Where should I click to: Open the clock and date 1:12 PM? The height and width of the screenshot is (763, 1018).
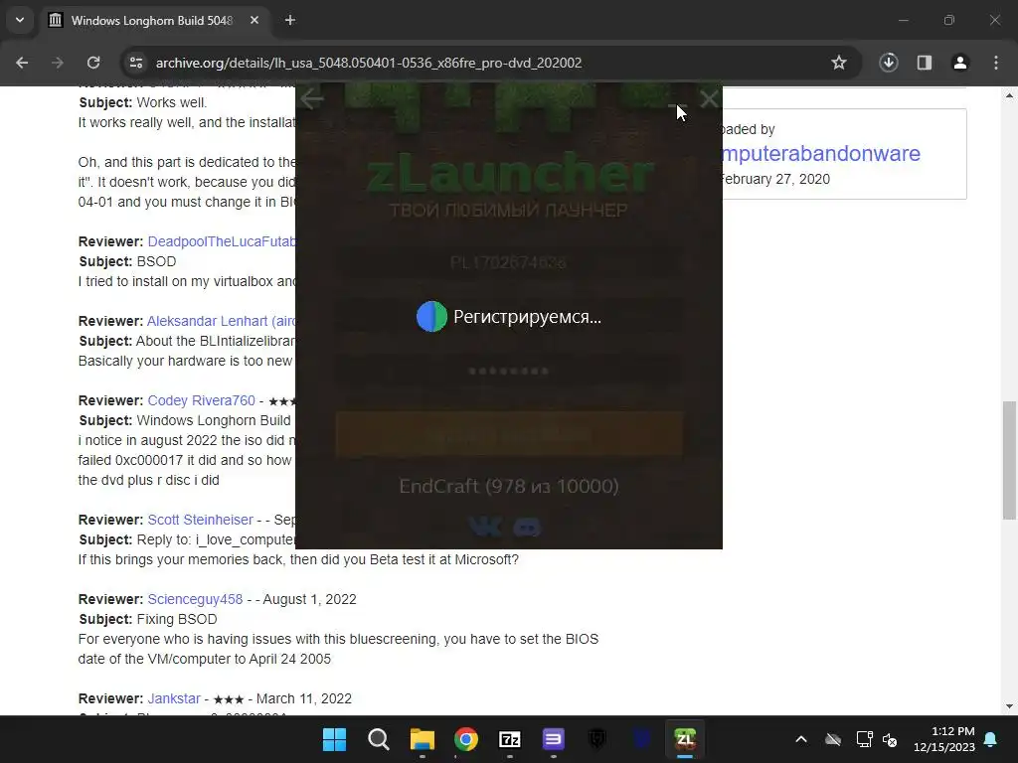tap(944, 739)
